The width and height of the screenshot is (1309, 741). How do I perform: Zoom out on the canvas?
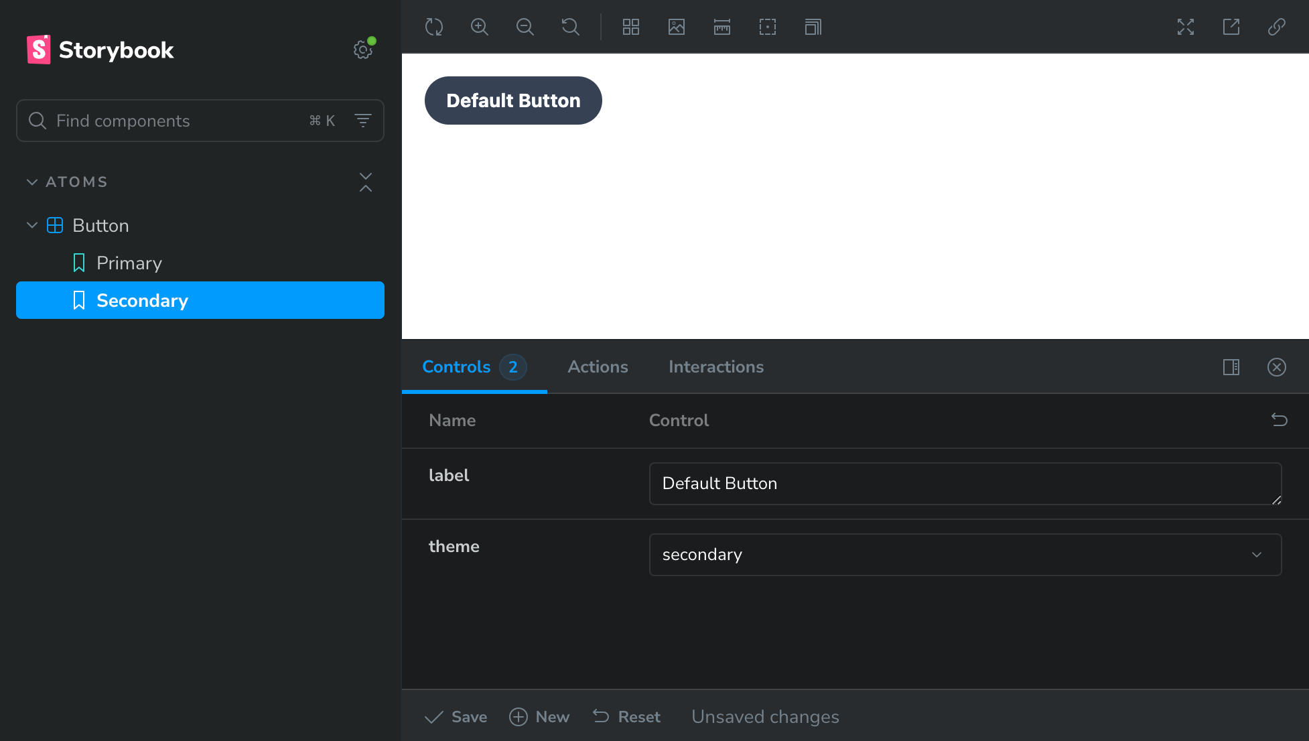point(525,27)
